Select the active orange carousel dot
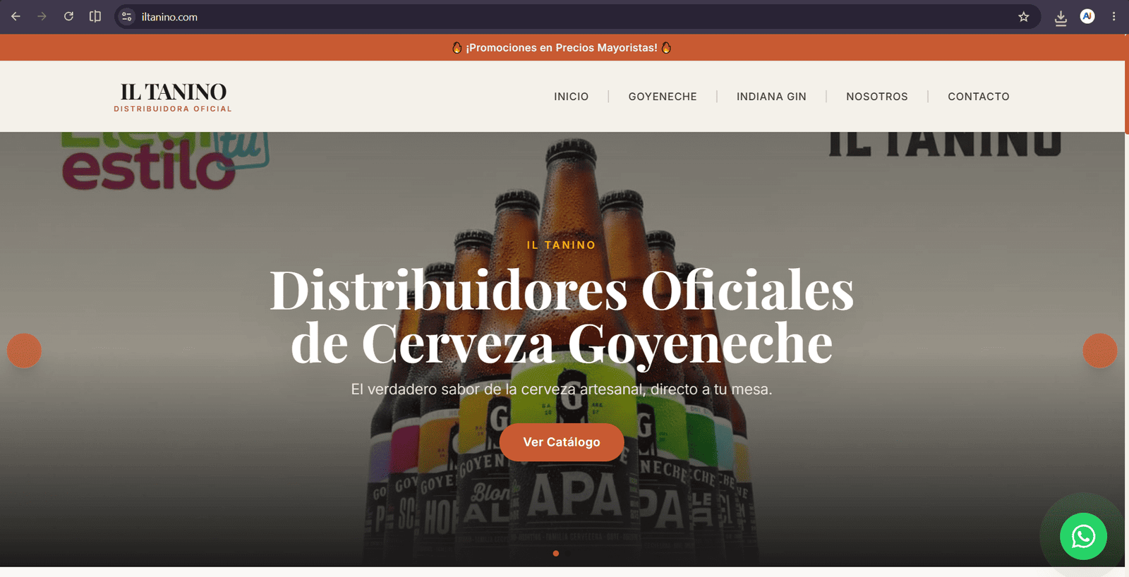The height and width of the screenshot is (577, 1129). pos(556,554)
